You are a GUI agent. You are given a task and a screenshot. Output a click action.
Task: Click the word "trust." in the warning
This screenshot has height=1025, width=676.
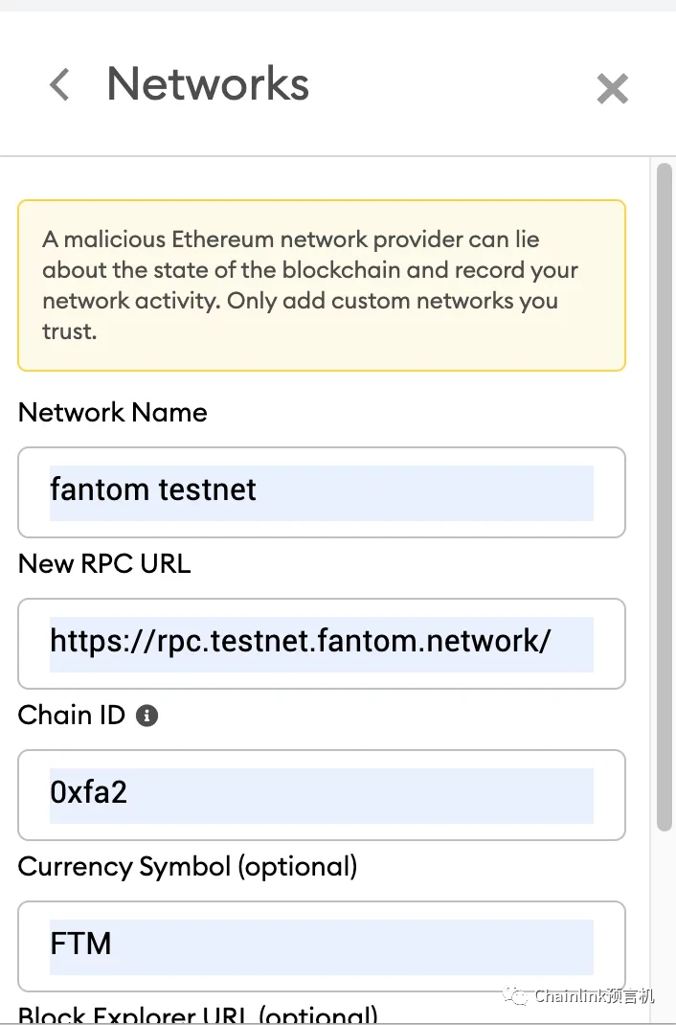pos(70,331)
